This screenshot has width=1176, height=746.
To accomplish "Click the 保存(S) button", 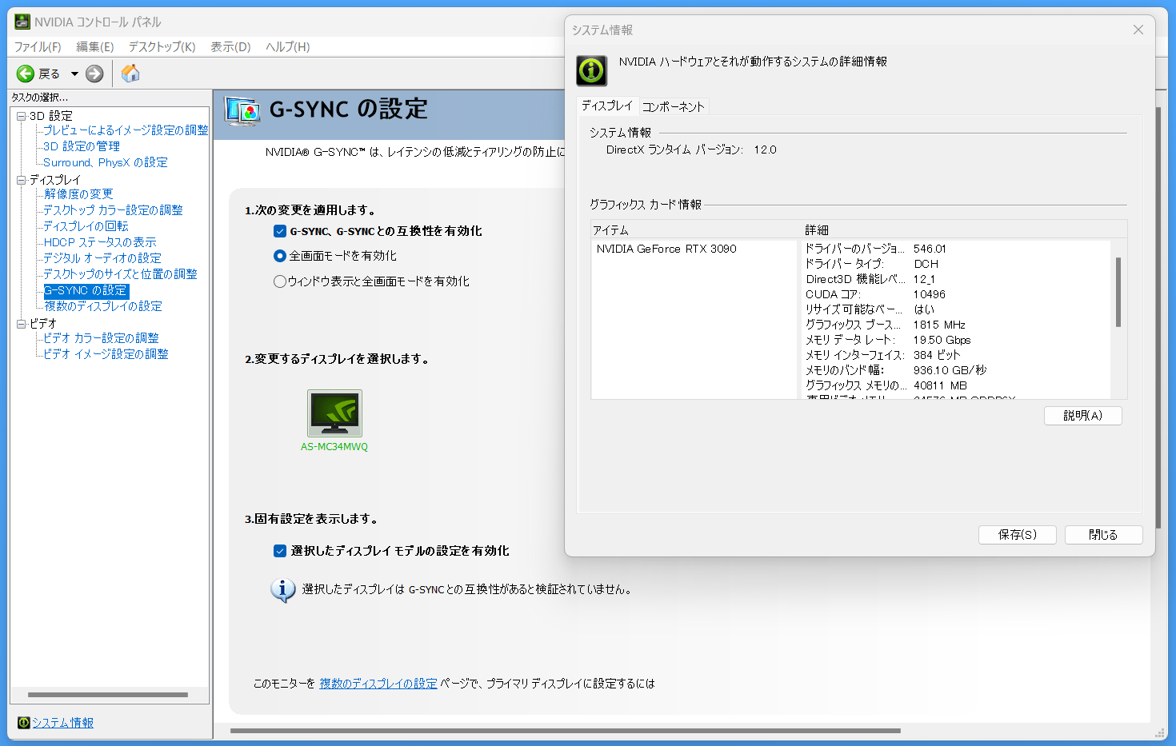I will point(1018,535).
